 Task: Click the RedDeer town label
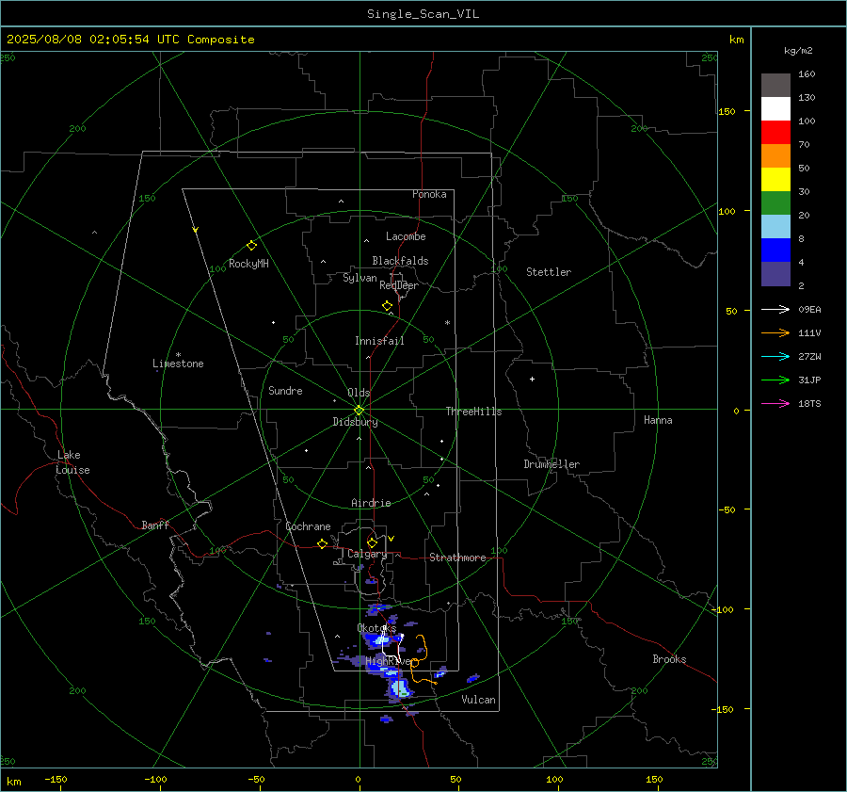pos(399,285)
